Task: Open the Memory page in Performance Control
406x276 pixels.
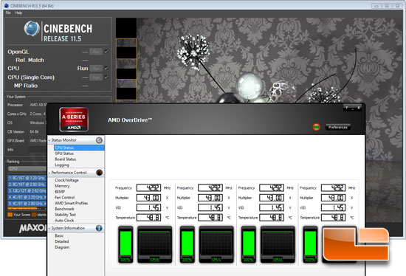Action: [62, 186]
